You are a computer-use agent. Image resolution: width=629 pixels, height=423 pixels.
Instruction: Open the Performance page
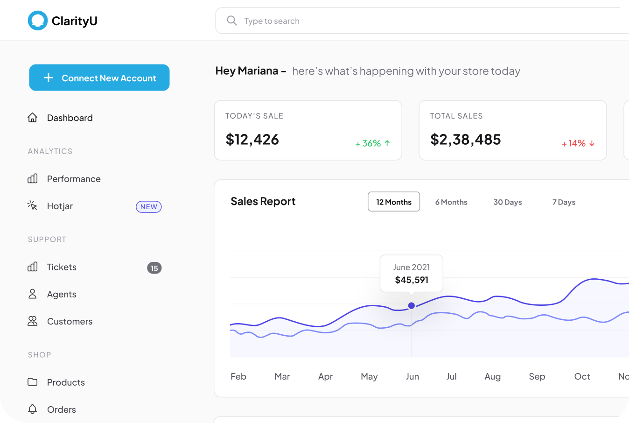point(74,179)
